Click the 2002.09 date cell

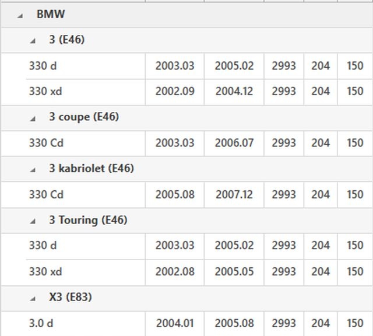click(x=175, y=92)
